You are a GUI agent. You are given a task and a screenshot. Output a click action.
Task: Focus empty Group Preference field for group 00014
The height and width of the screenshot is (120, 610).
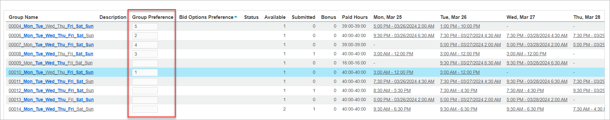coord(145,109)
